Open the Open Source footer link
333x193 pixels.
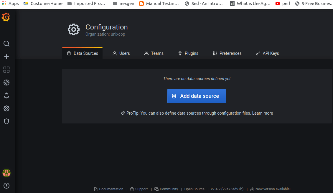194,189
